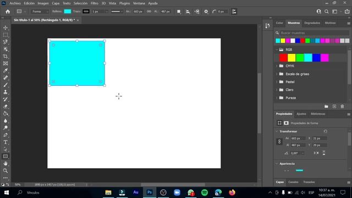
Task: Select the Move tool
Action: [x=5, y=28]
